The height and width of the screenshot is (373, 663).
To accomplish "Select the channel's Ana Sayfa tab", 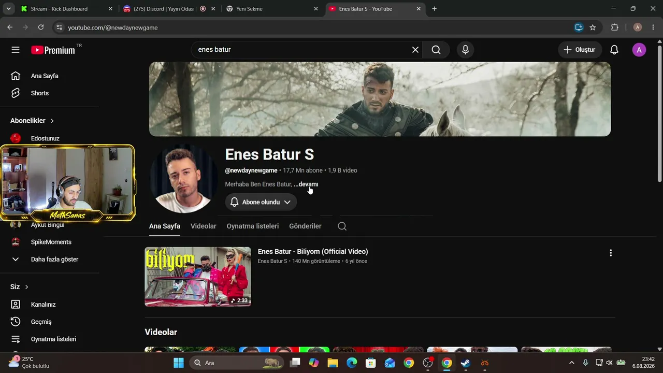I will (x=165, y=226).
